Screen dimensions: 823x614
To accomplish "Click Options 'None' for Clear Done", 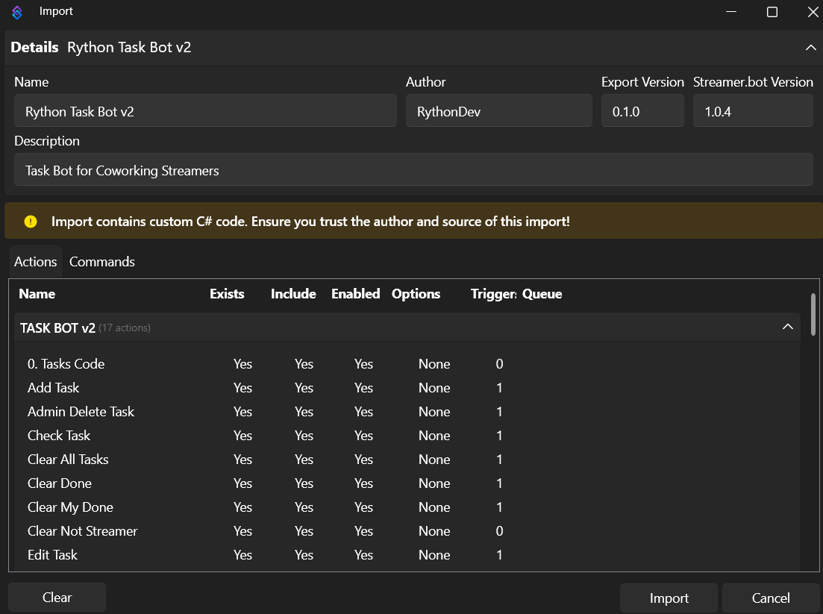I will tap(434, 483).
